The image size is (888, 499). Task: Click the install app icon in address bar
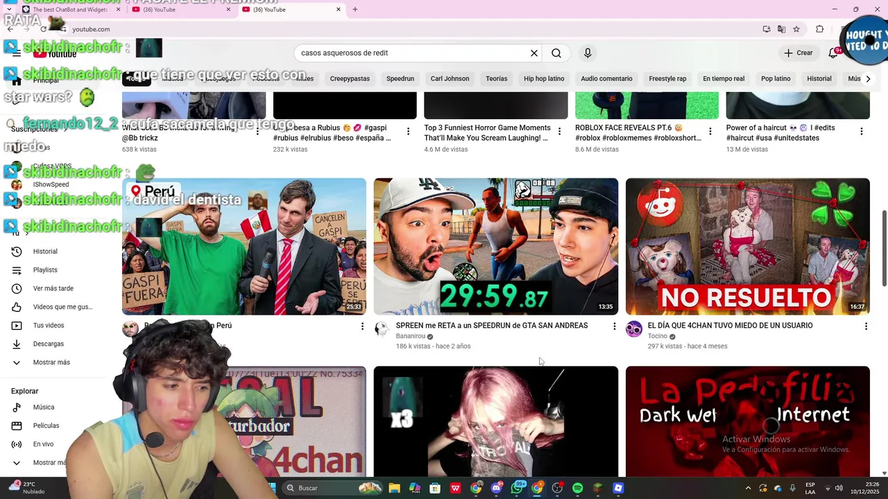tap(767, 29)
